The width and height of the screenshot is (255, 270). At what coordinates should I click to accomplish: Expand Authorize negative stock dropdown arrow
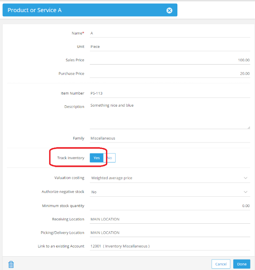(245, 192)
